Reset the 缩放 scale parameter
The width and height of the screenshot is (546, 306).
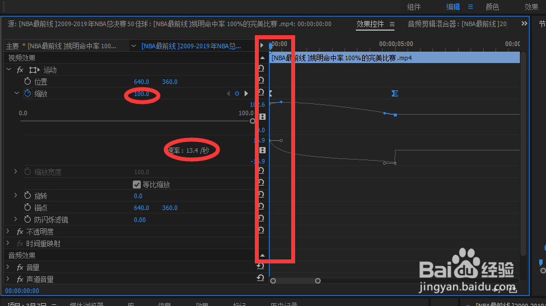click(x=261, y=92)
